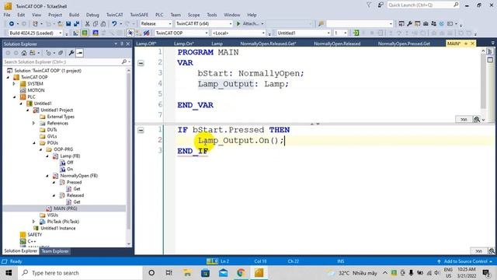Click the Paste icon in toolbar
497x280 pixels.
[103, 24]
